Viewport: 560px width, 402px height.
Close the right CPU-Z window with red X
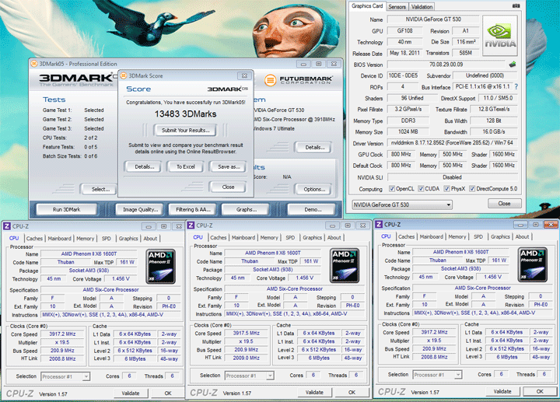click(x=551, y=224)
